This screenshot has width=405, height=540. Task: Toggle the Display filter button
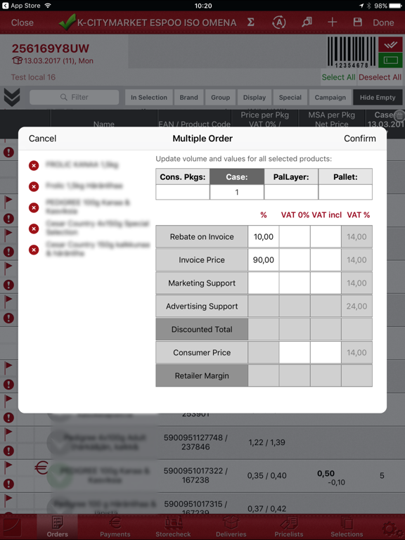tap(255, 98)
